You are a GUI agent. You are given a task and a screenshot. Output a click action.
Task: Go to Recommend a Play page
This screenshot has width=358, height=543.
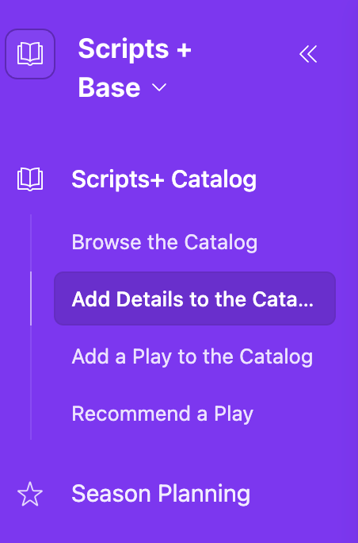pos(162,414)
